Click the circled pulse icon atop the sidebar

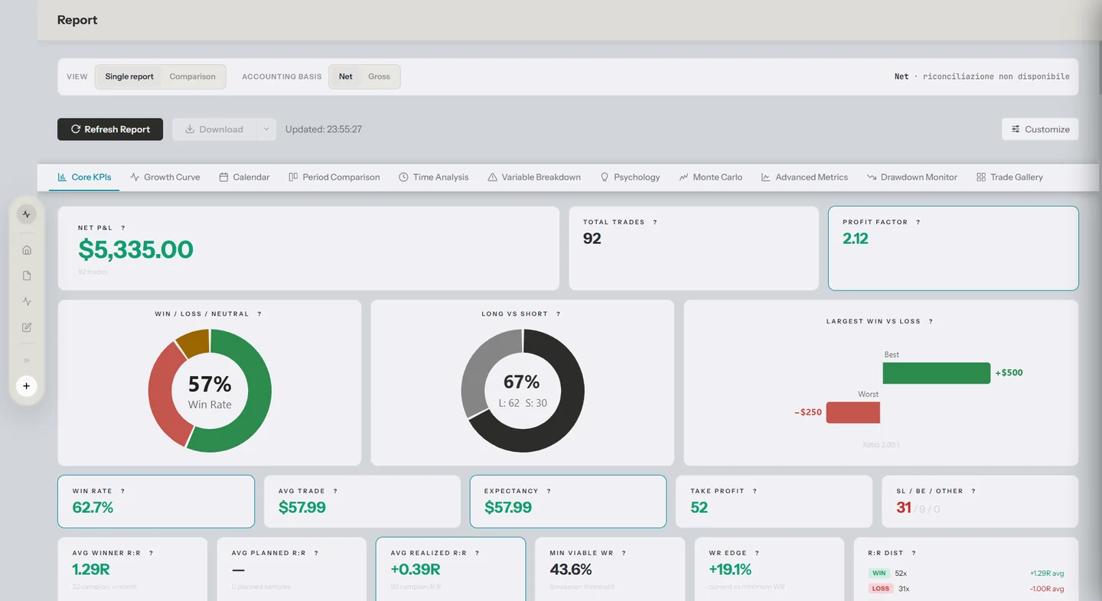[x=27, y=215]
